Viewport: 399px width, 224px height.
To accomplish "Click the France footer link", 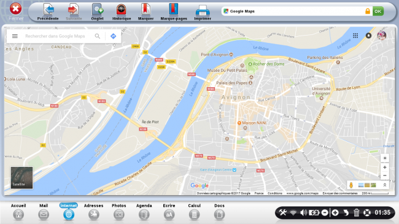I will click(259, 193).
